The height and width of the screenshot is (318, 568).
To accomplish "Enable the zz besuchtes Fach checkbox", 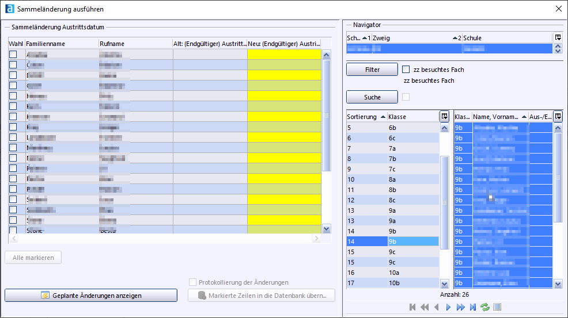I will point(406,70).
